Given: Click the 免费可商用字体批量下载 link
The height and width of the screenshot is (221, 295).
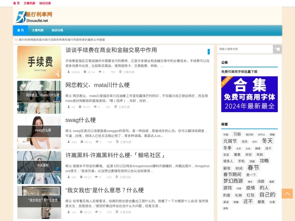Looking at the screenshot, I should [x=239, y=72].
